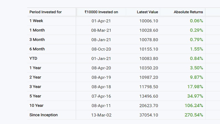Click the Absolute Returns column header

[188, 12]
